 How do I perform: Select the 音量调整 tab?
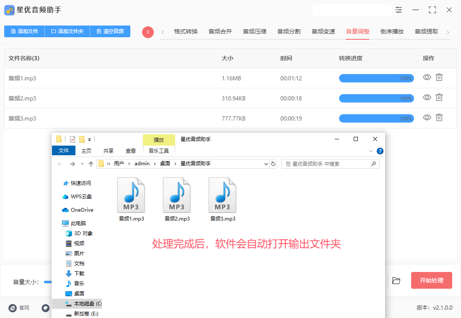point(357,31)
